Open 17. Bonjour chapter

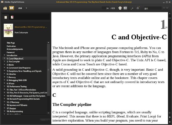11,108
